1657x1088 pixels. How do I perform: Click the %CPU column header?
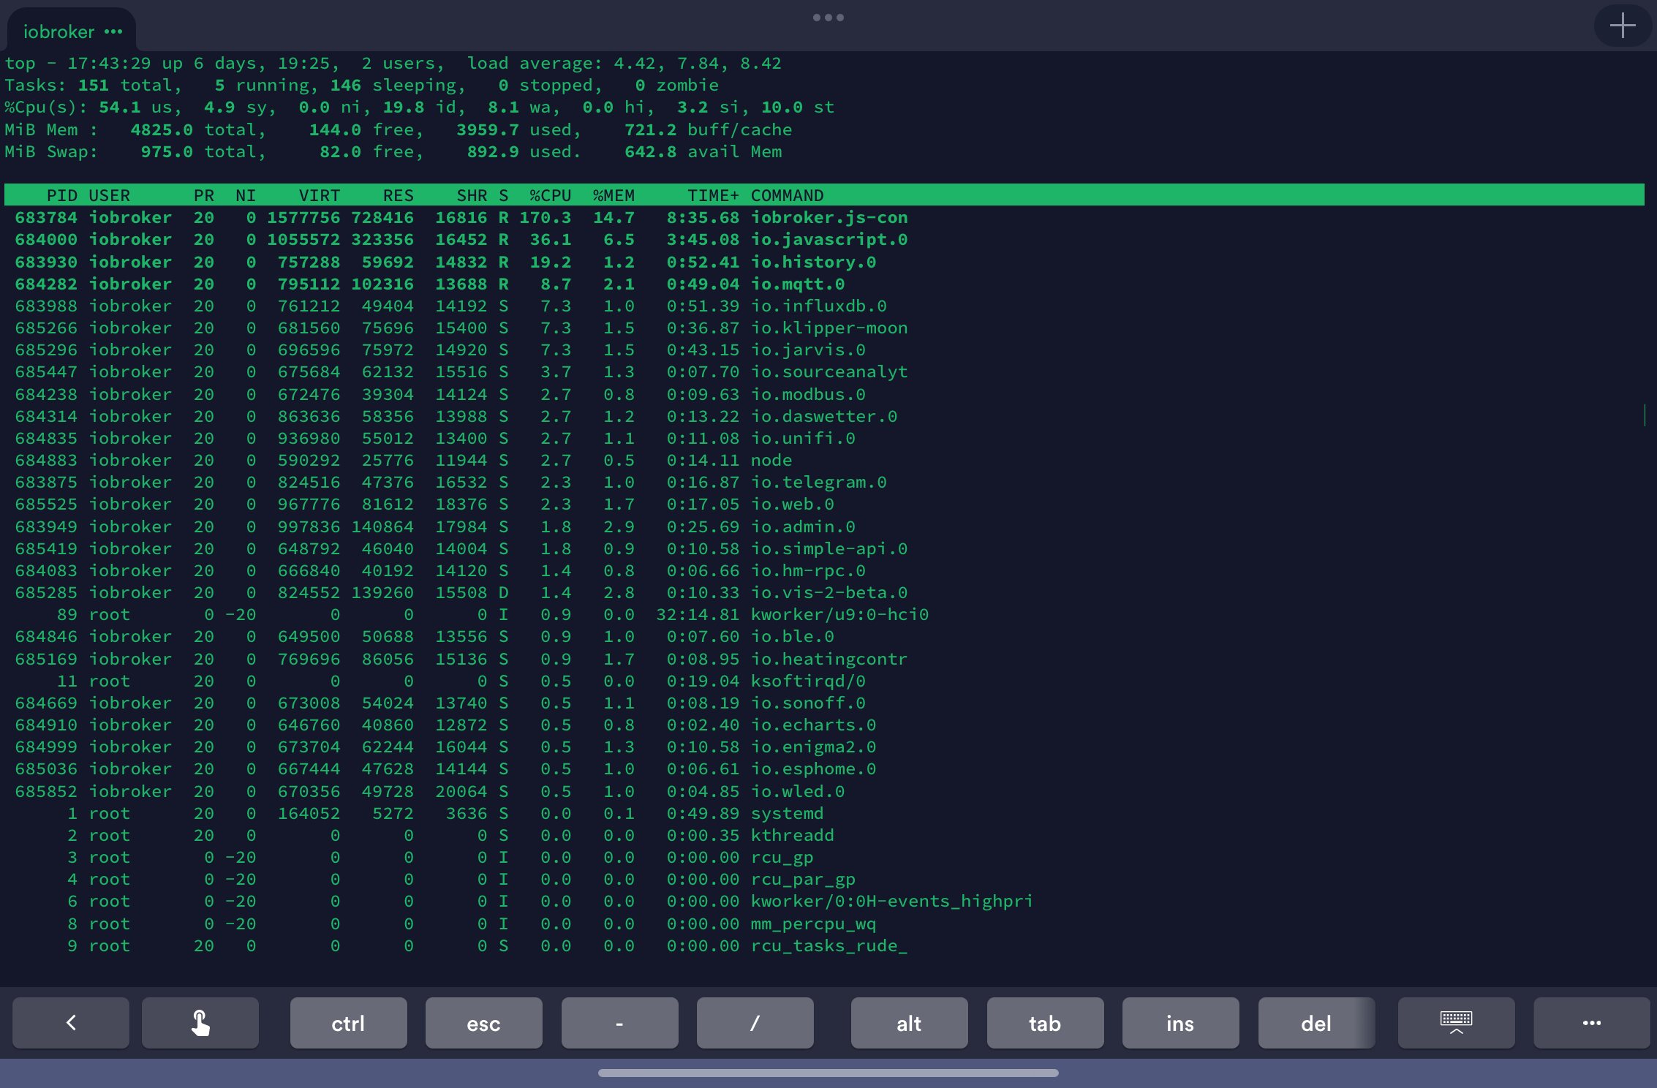click(550, 195)
